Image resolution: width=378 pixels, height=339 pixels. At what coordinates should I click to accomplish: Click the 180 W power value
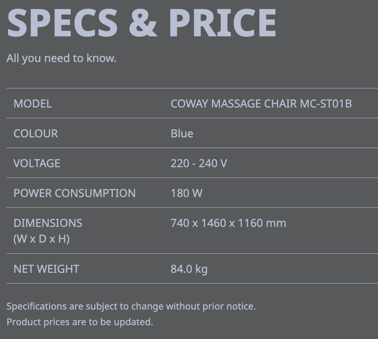coord(186,193)
